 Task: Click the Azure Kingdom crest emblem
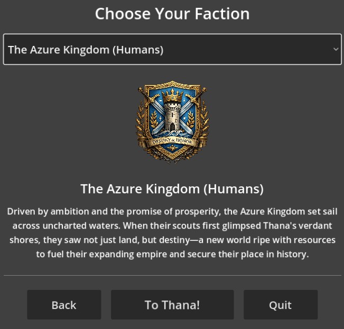172,121
